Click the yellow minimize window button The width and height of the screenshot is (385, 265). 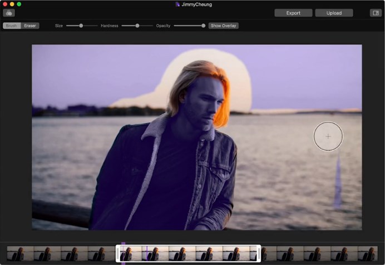tap(12, 4)
